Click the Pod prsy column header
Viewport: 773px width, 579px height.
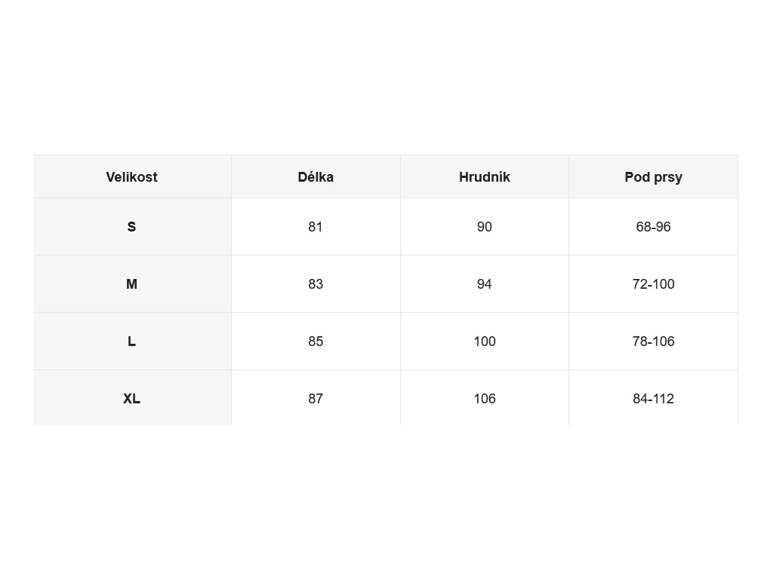653,177
